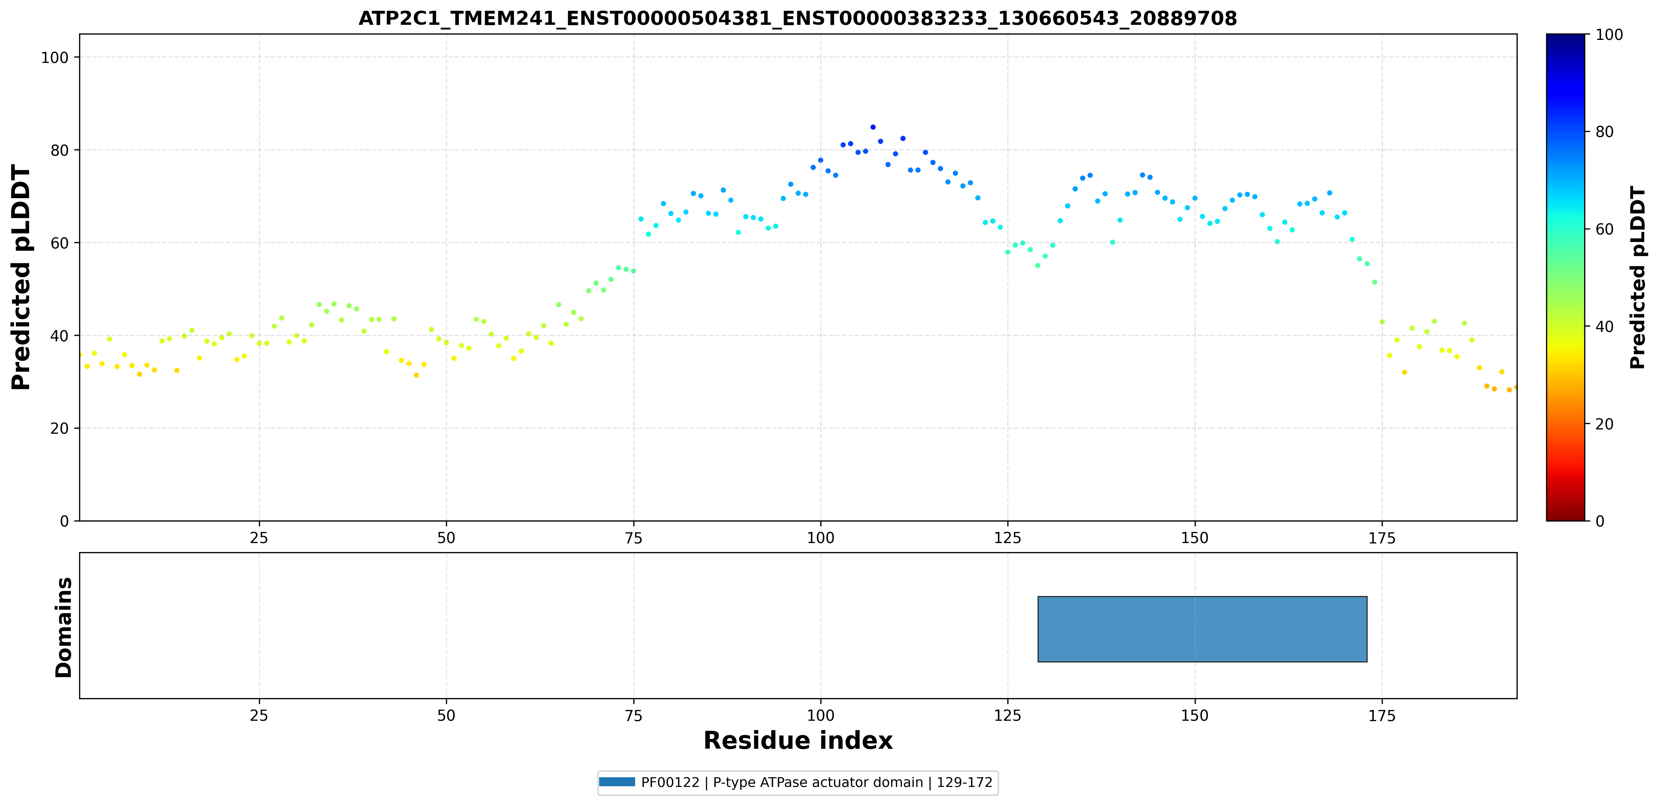Viewport: 1659px width, 806px height.
Task: Click the Residue index x-axis label
Action: tap(798, 740)
